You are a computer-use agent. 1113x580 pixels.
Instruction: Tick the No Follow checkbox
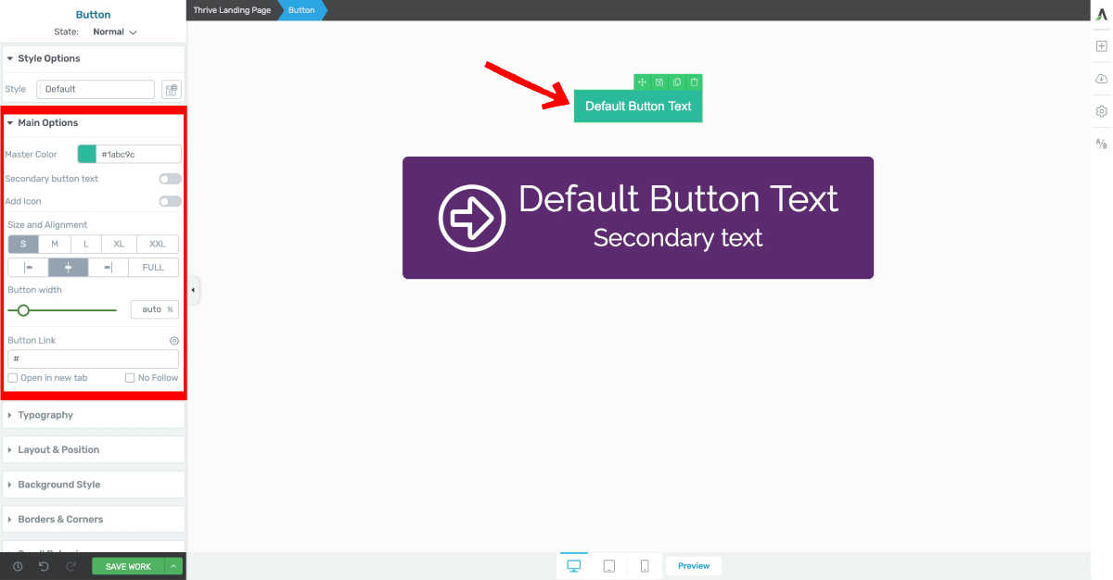coord(130,378)
